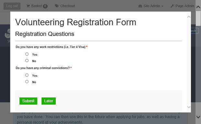Click the Page Admin wrench icon
201x124 pixels.
(172, 6)
